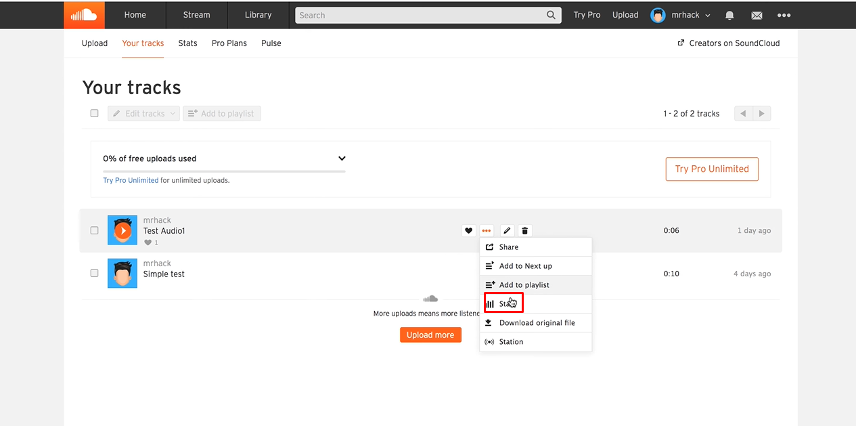
Task: Open the messages envelope icon
Action: click(x=757, y=15)
